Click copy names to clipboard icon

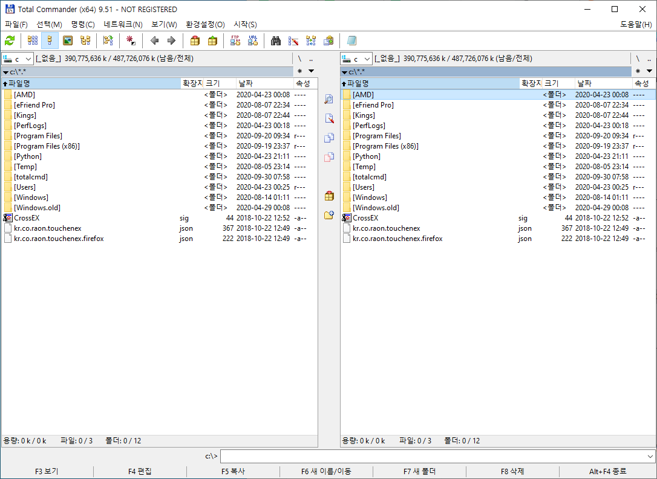328,40
